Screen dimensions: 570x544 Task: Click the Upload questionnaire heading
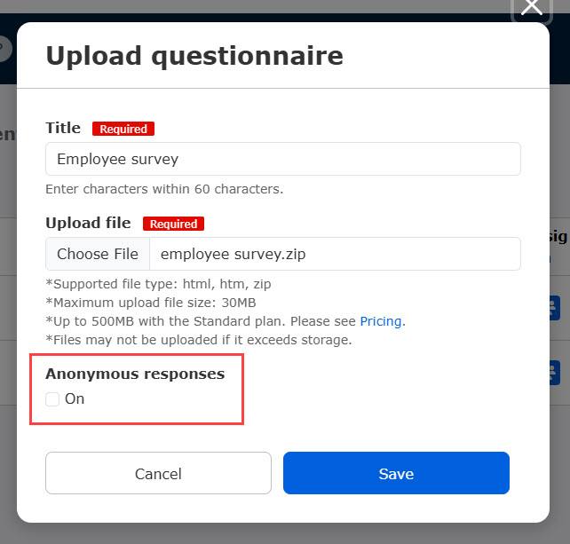click(194, 56)
